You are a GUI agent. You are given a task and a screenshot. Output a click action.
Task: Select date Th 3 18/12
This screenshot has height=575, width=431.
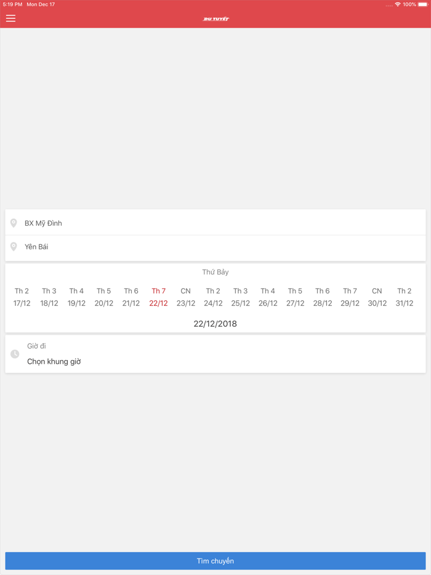point(49,297)
